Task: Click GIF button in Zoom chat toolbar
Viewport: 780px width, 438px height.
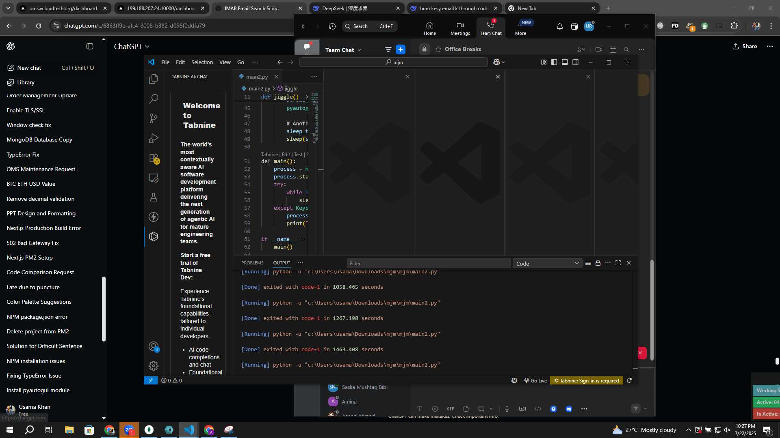Action: point(451,409)
